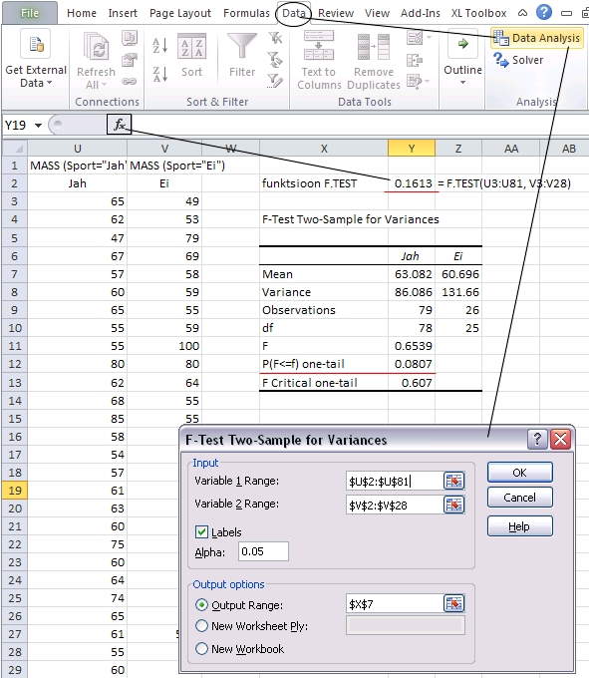Click the dialog Help button
The height and width of the screenshot is (678, 589).
click(520, 526)
